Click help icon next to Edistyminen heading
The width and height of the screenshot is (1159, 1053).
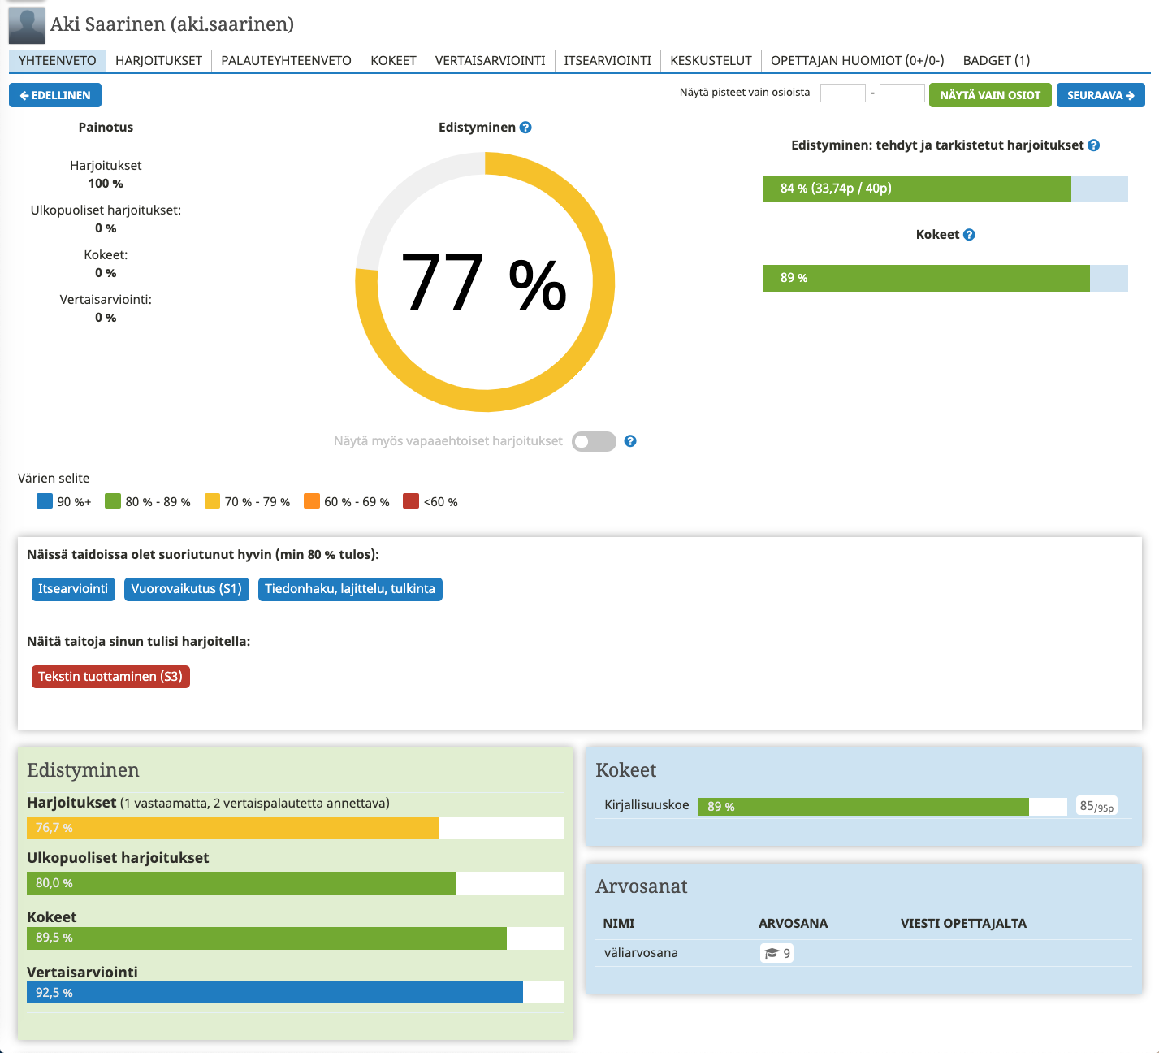(525, 128)
